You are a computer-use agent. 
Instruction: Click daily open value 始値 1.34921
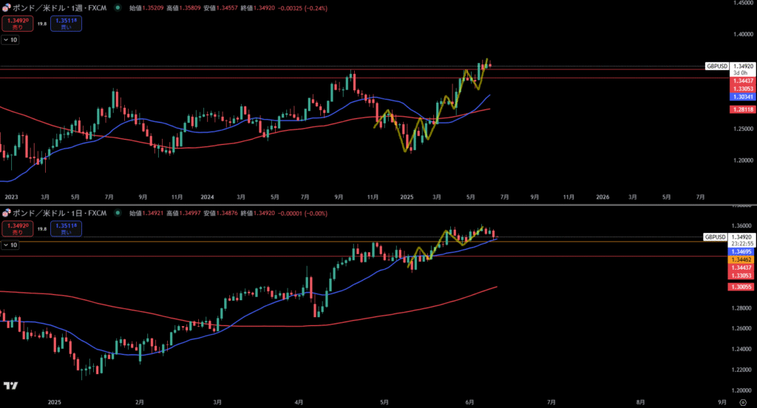click(x=147, y=213)
